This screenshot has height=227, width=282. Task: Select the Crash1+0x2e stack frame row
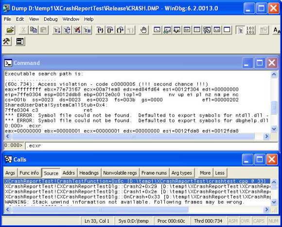(x=137, y=192)
